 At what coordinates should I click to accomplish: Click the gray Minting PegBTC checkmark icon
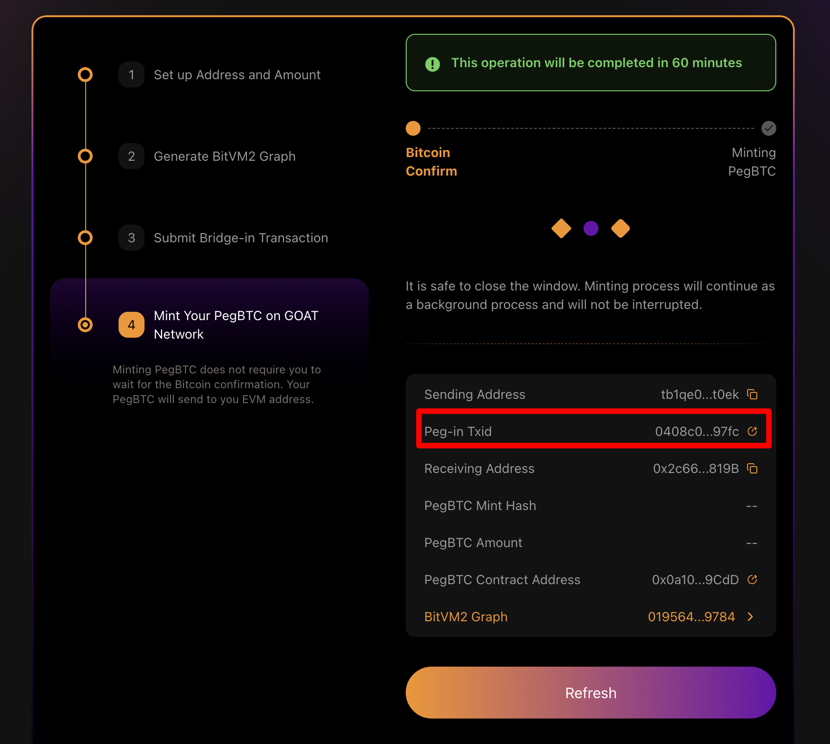click(769, 128)
